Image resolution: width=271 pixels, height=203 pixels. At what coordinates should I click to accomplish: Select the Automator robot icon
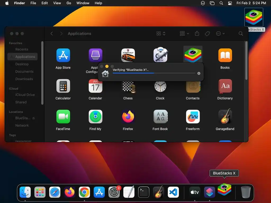point(160,55)
